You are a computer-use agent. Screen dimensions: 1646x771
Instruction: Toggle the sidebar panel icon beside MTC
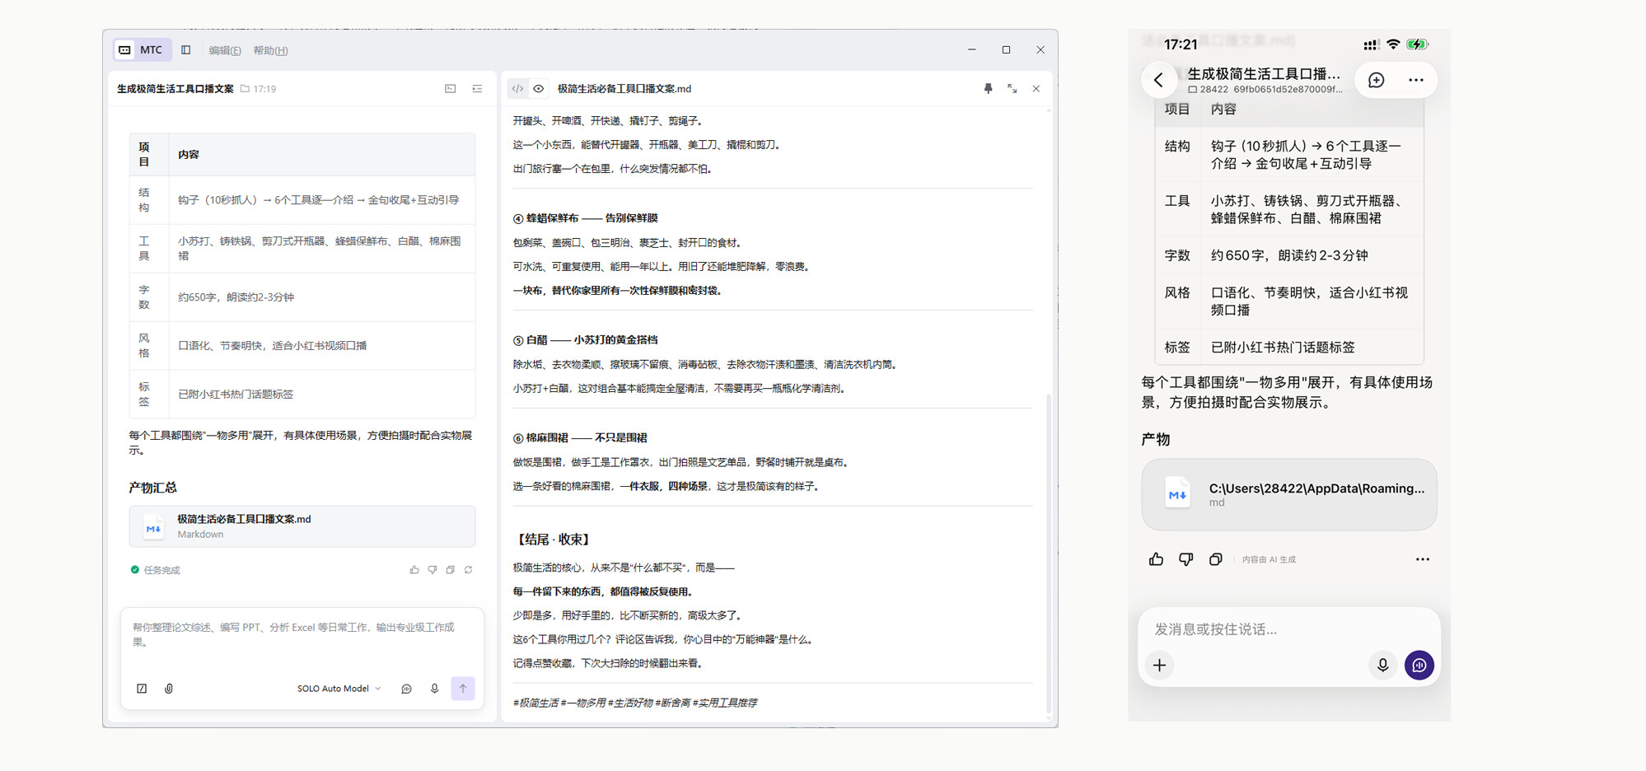[186, 50]
